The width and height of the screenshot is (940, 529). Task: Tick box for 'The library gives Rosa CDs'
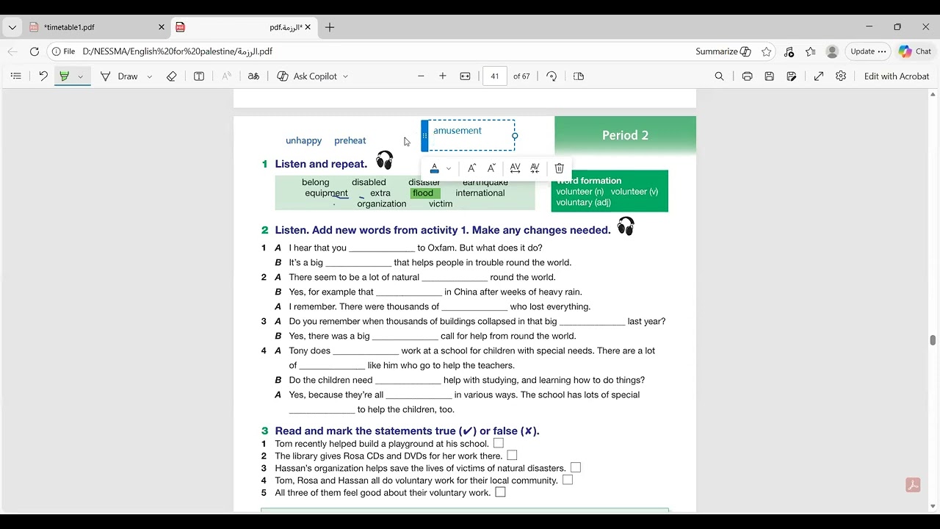coord(512,456)
